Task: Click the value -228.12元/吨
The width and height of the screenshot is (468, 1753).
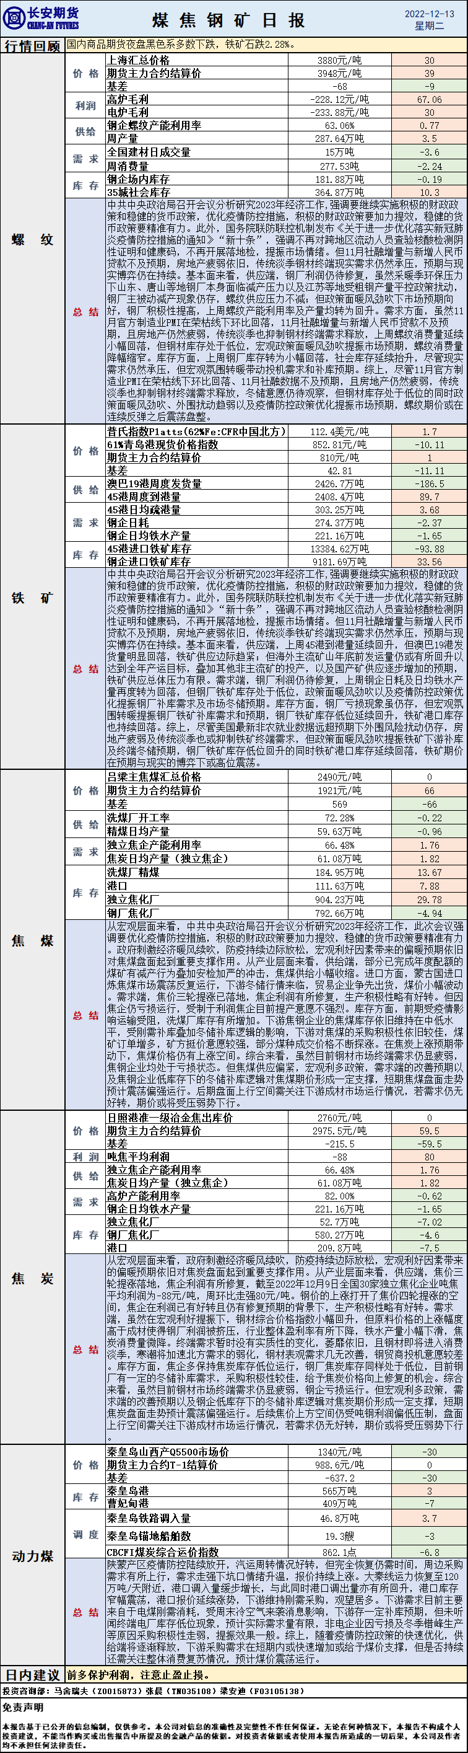Action: (340, 99)
